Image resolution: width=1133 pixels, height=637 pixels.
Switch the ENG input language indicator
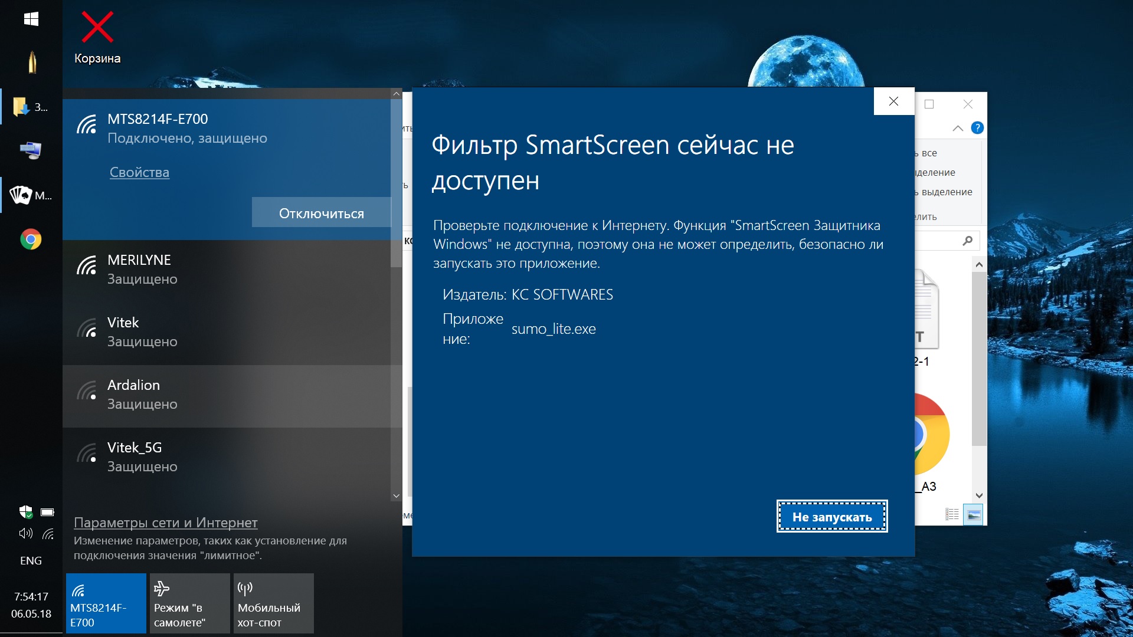click(x=31, y=560)
